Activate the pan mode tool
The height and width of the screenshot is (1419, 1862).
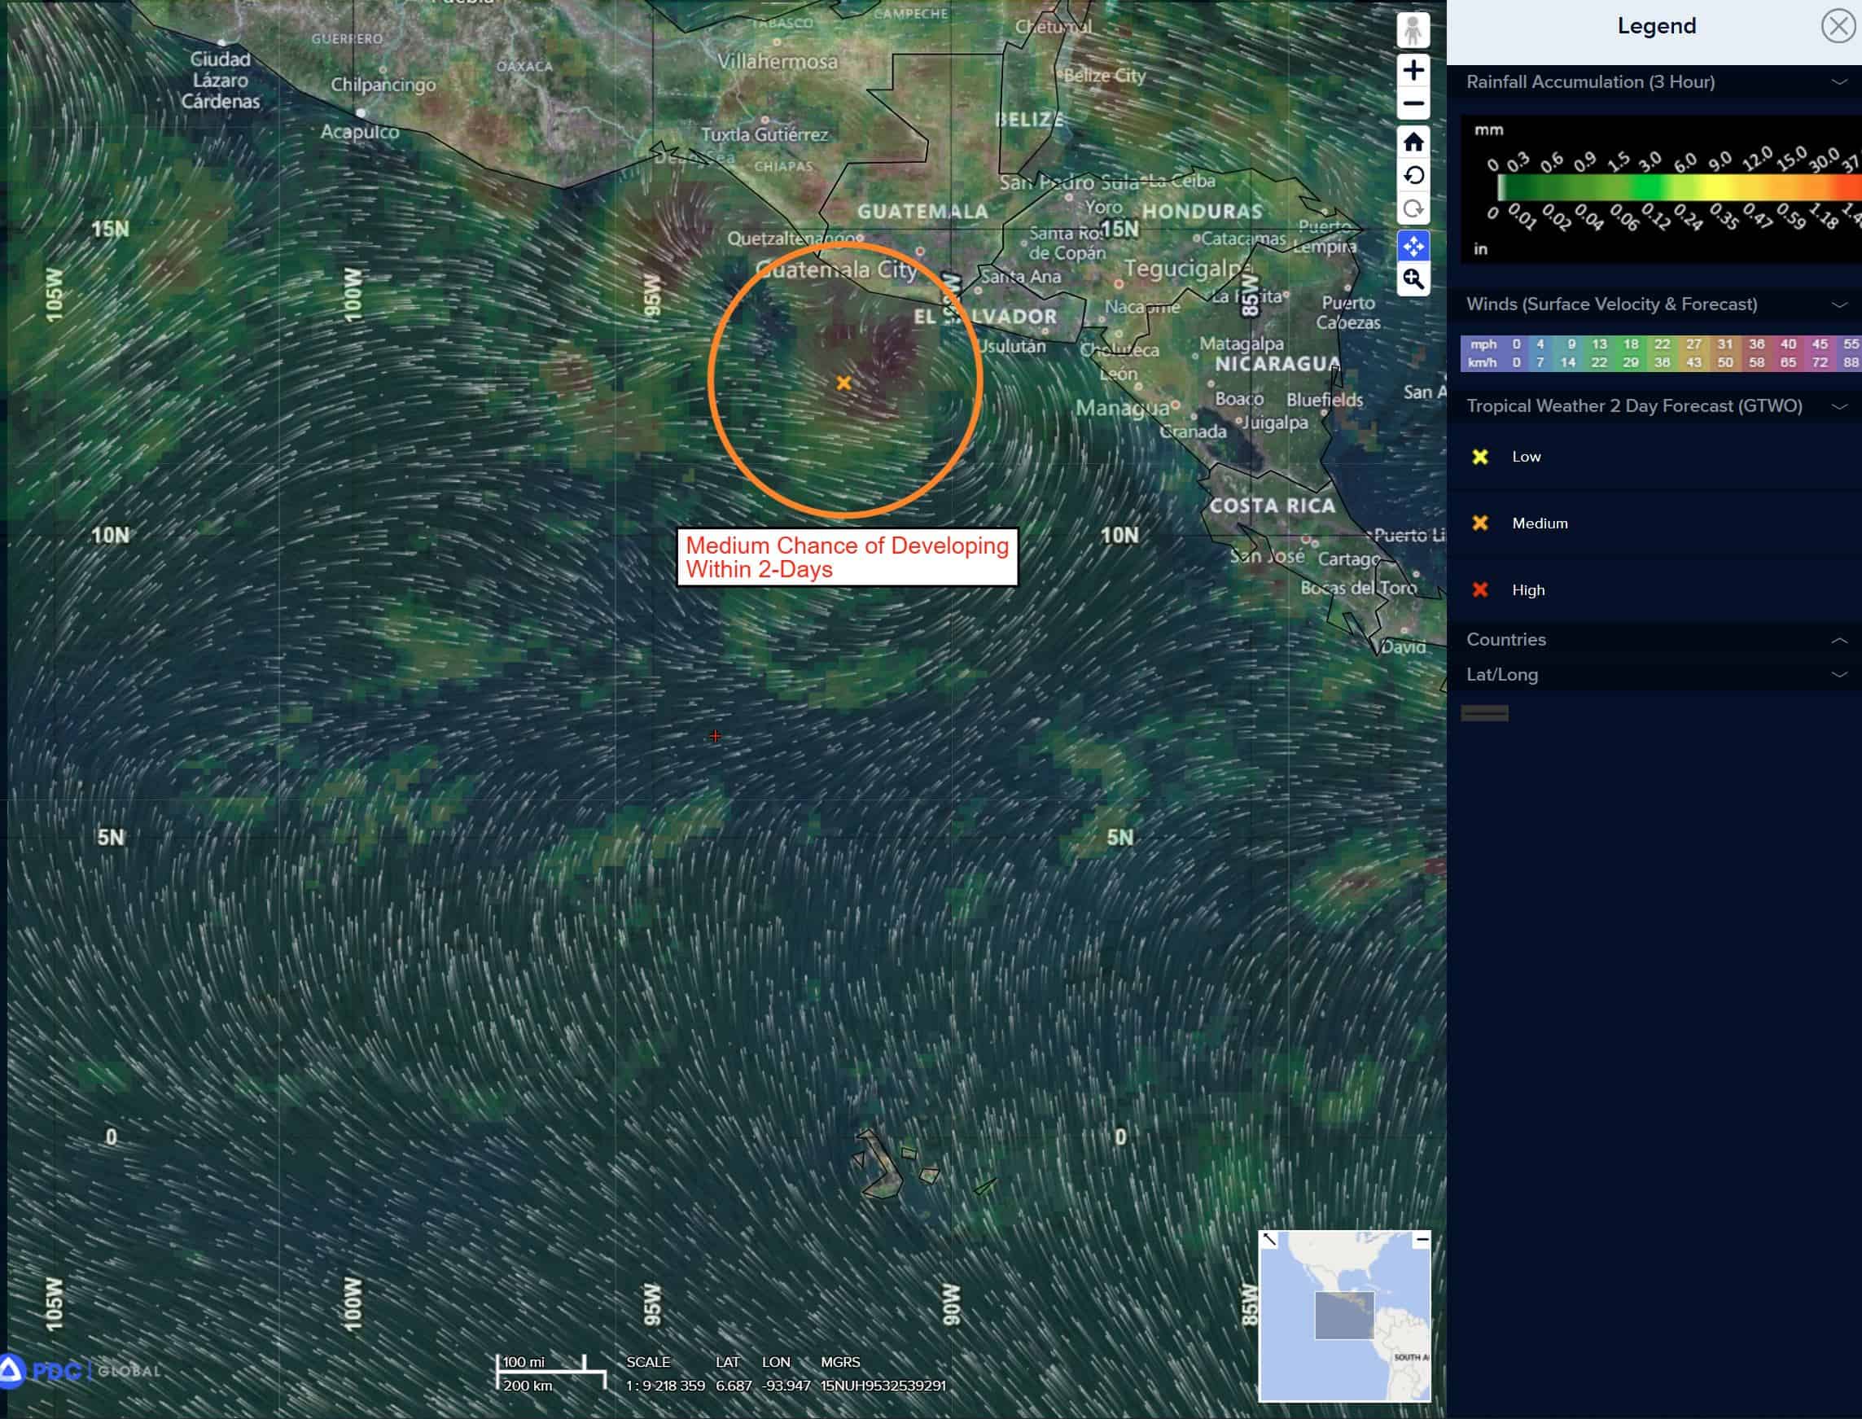coord(1413,247)
